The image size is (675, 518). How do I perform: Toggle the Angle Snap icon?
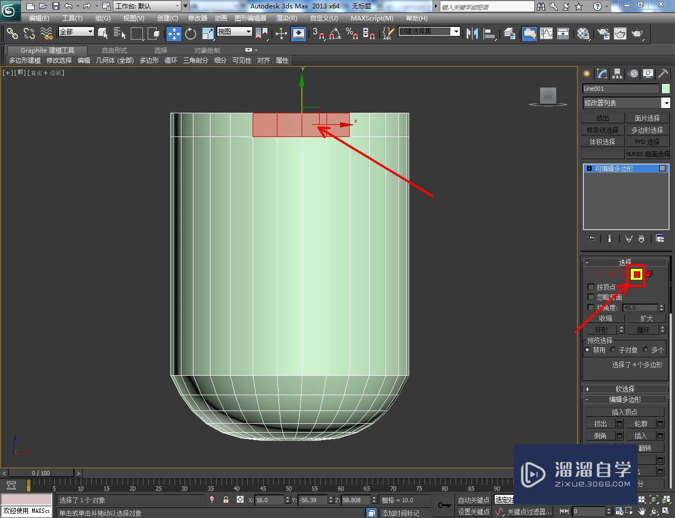coord(335,33)
